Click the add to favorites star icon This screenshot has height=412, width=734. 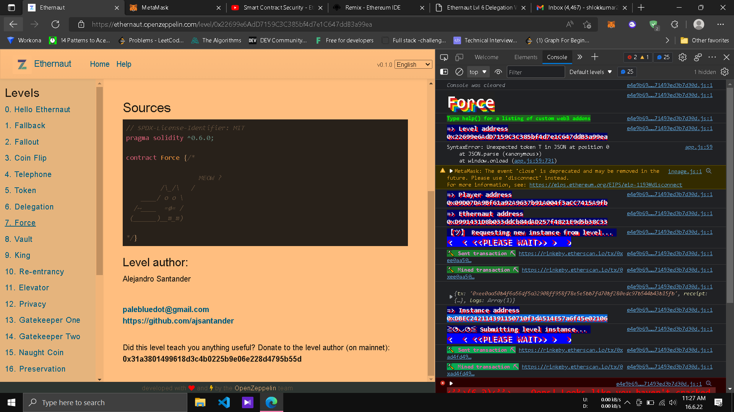(x=587, y=24)
